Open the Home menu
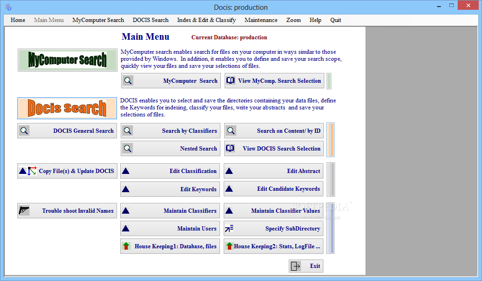The height and width of the screenshot is (281, 482). [18, 20]
